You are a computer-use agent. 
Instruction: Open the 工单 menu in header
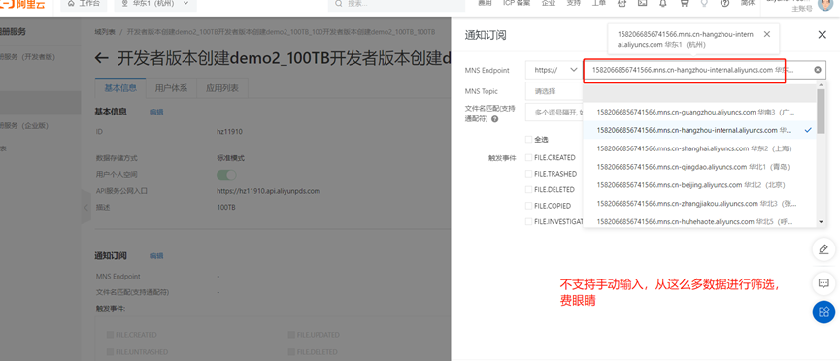599,3
